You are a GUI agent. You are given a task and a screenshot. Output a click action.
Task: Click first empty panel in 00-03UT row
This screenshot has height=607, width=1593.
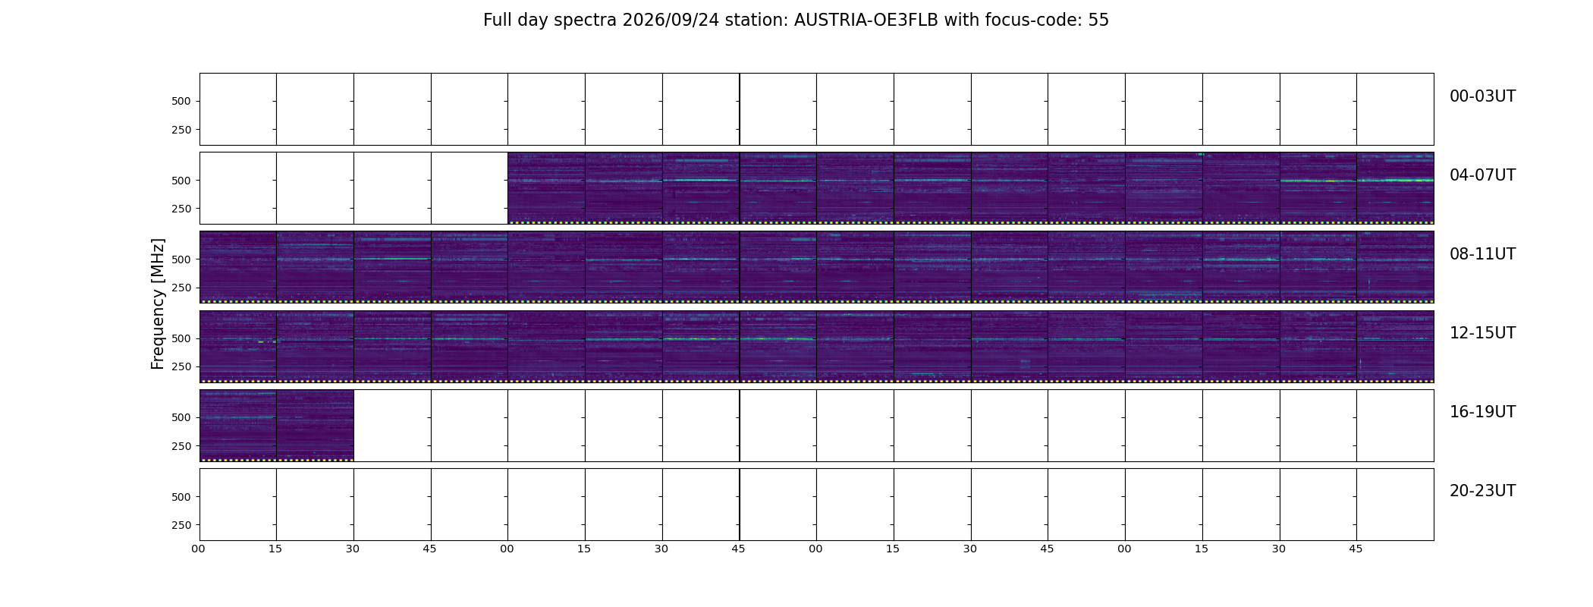237,109
